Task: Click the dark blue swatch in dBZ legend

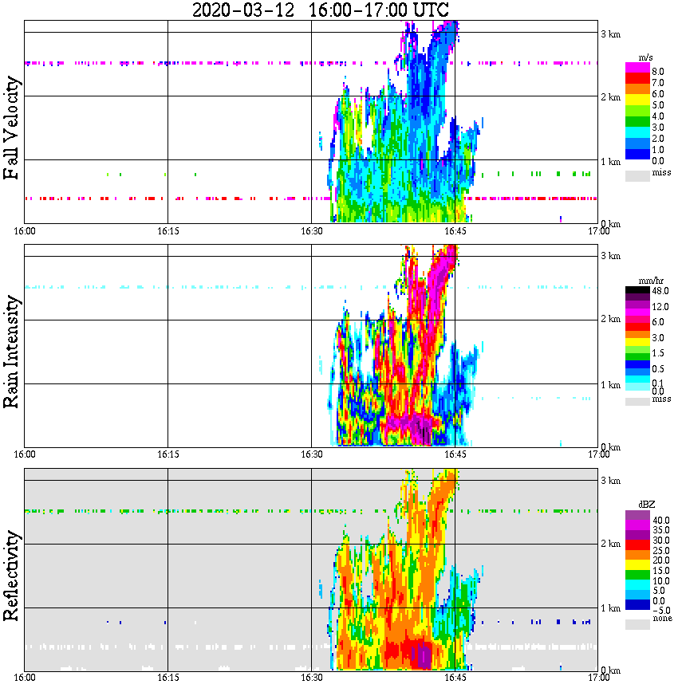Action: [x=637, y=604]
